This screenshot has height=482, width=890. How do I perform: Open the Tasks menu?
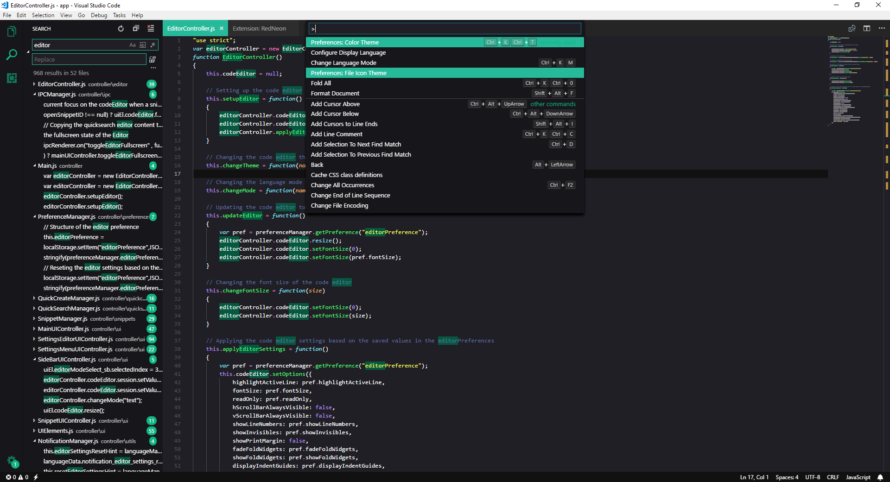pos(119,15)
